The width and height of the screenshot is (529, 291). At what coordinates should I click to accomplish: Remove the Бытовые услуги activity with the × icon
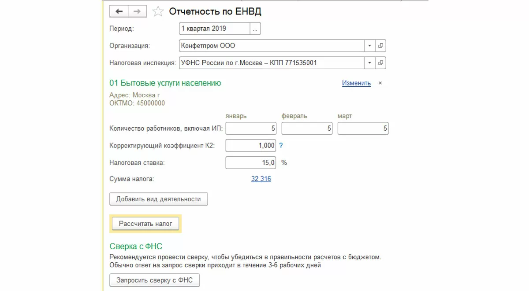click(x=380, y=83)
